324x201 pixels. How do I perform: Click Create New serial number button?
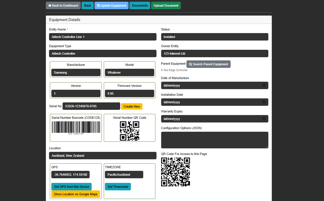(132, 106)
